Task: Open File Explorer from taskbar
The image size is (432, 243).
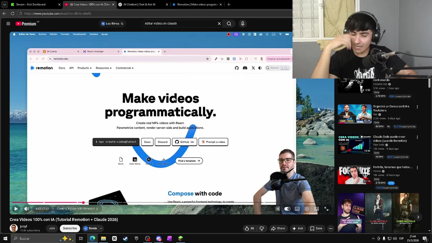Action: [103, 239]
